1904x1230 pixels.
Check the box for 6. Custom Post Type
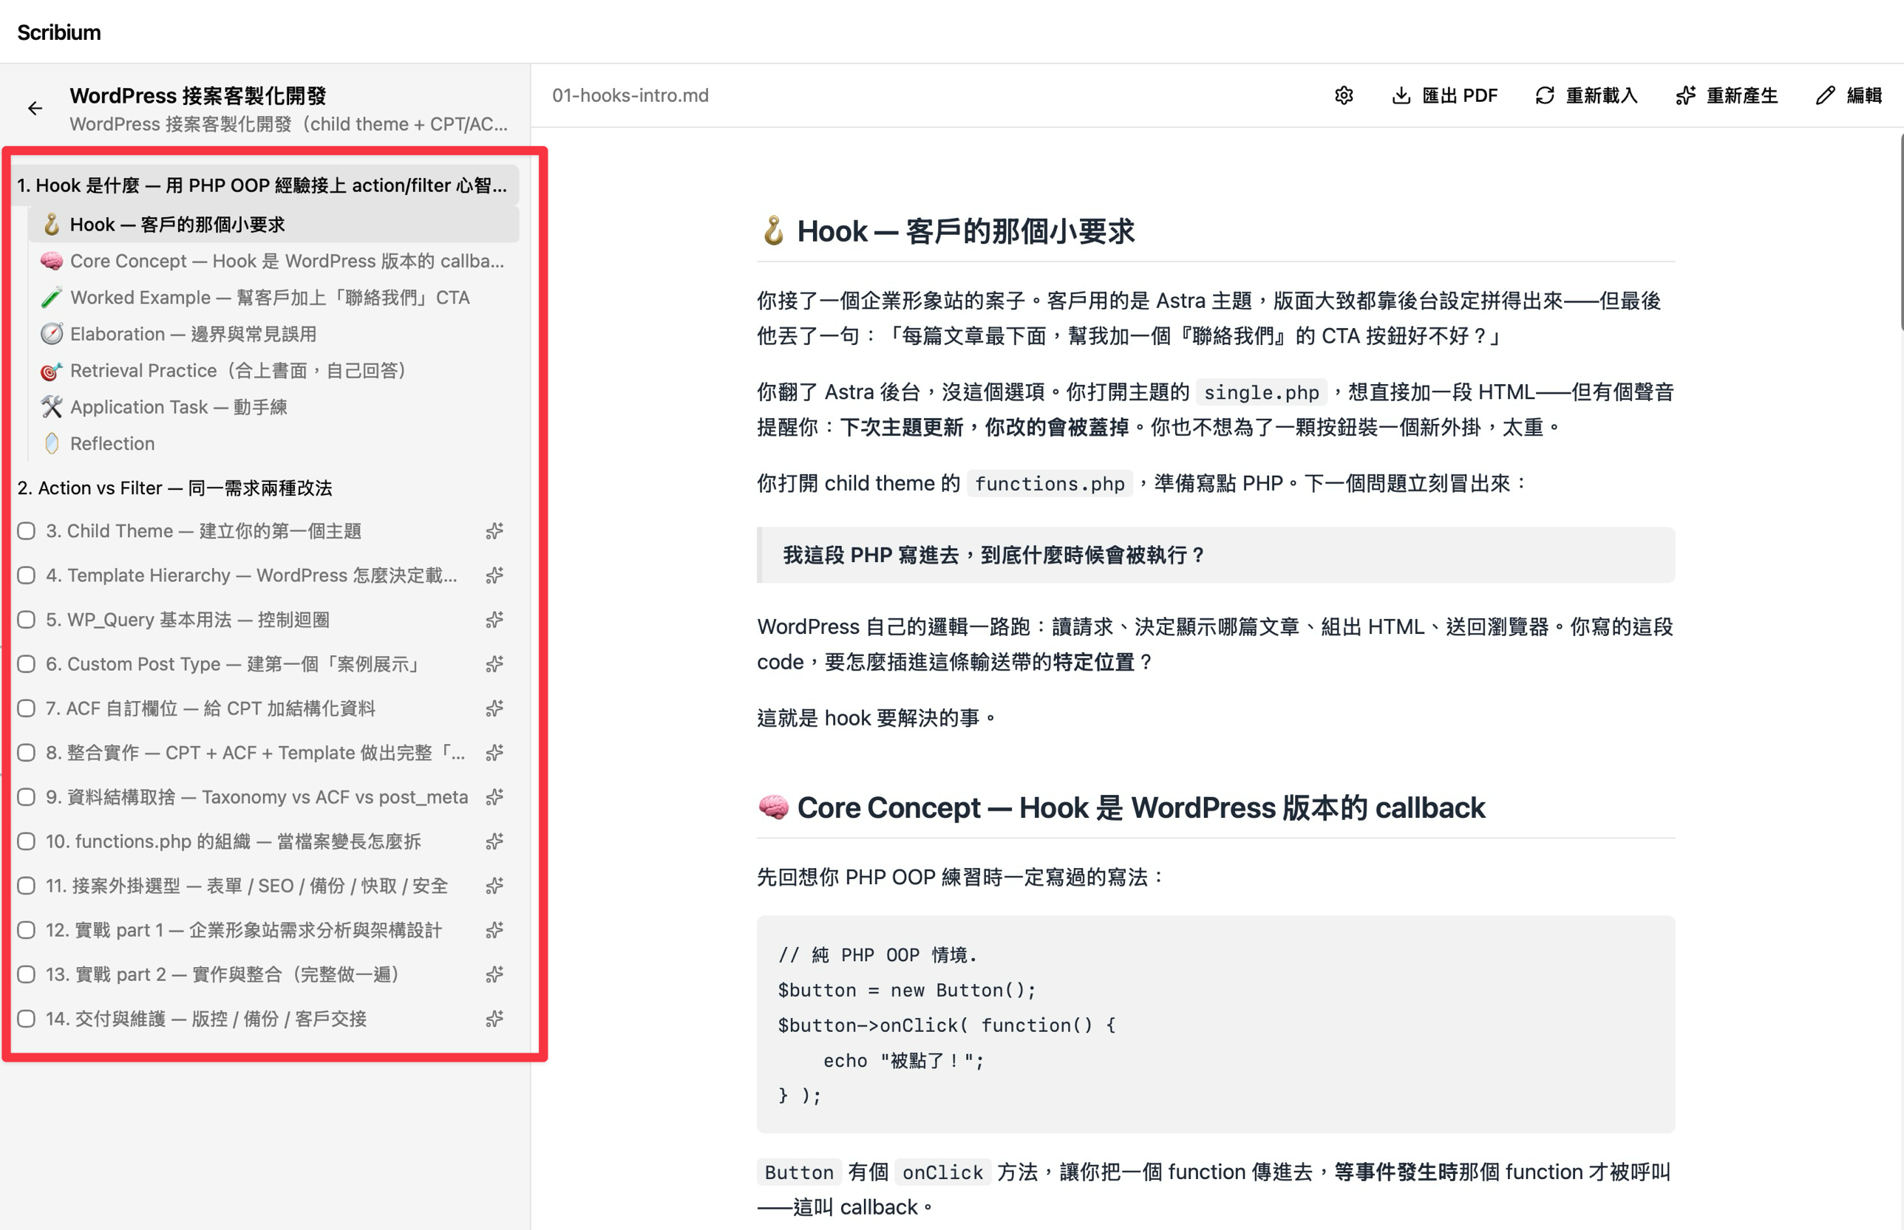tap(27, 663)
